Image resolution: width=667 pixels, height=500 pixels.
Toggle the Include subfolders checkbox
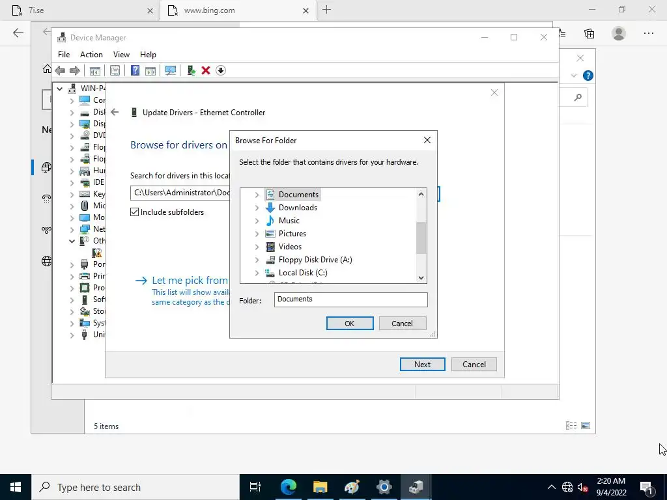click(134, 212)
